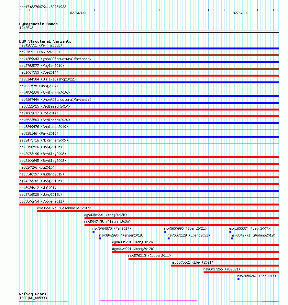Click the red bar for nsv5603662 (Ebert2021)
This screenshot has height=305, width=288.
tap(225, 266)
